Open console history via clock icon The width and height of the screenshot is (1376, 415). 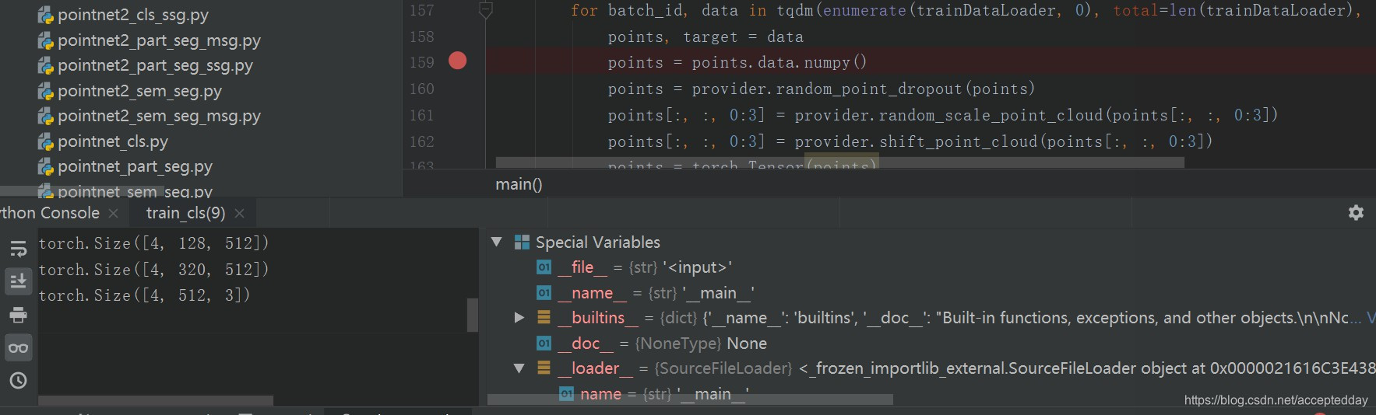(x=18, y=380)
